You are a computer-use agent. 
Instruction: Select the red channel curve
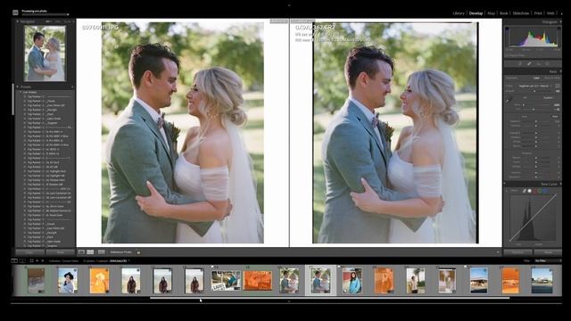[x=535, y=190]
